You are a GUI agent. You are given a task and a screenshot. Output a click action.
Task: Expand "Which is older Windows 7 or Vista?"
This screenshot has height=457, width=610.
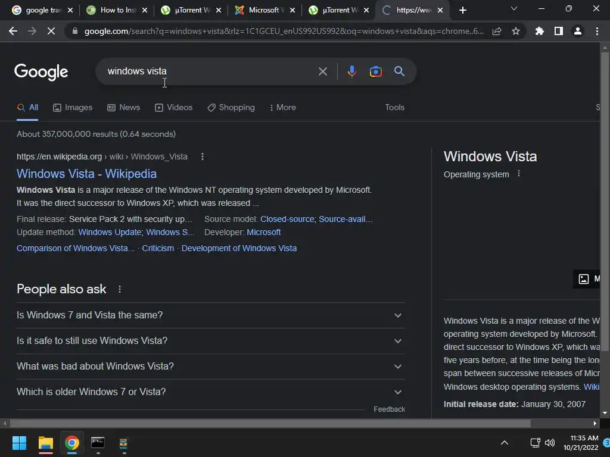pos(210,392)
